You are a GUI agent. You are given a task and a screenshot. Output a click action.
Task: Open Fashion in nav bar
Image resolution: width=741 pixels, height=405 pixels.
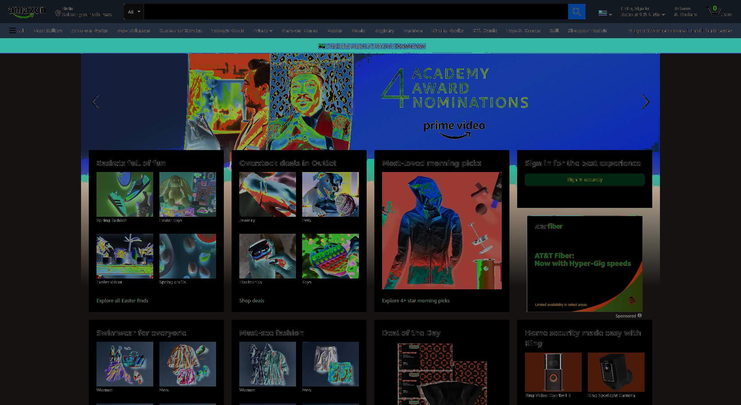pos(413,30)
